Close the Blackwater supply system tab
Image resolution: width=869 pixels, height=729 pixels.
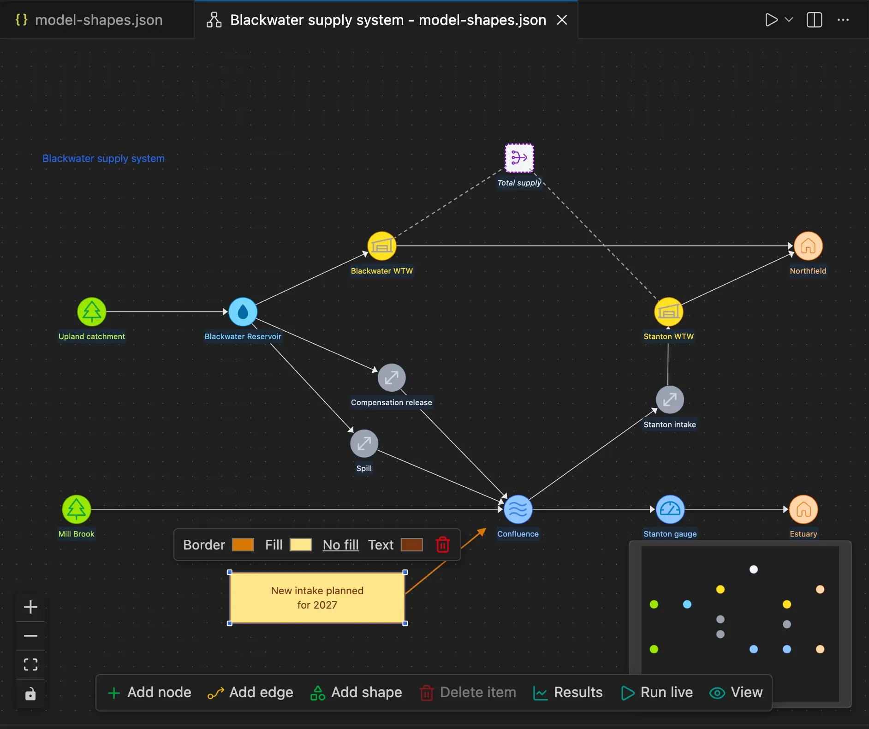562,20
